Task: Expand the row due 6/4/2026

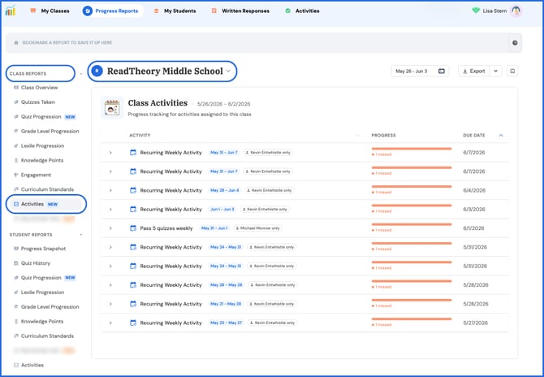Action: (x=110, y=191)
